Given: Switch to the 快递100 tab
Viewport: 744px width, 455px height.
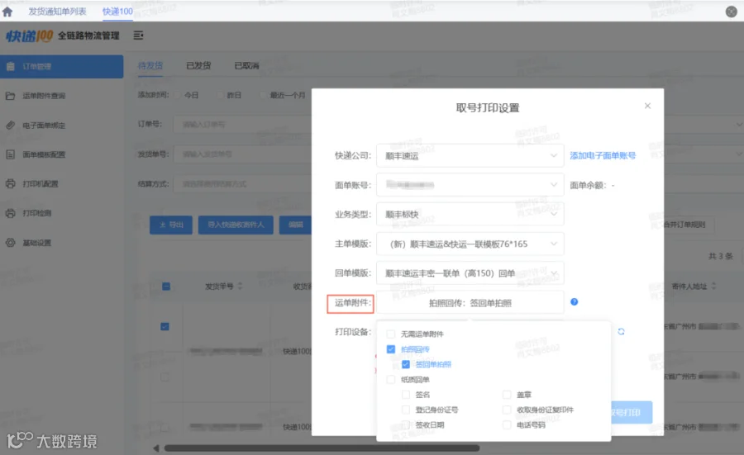Looking at the screenshot, I should 117,12.
